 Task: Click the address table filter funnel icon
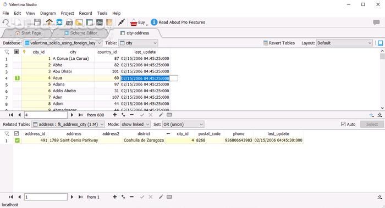tap(7, 134)
